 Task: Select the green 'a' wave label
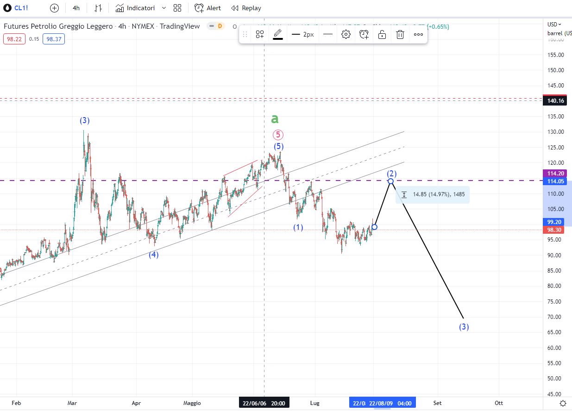[275, 119]
